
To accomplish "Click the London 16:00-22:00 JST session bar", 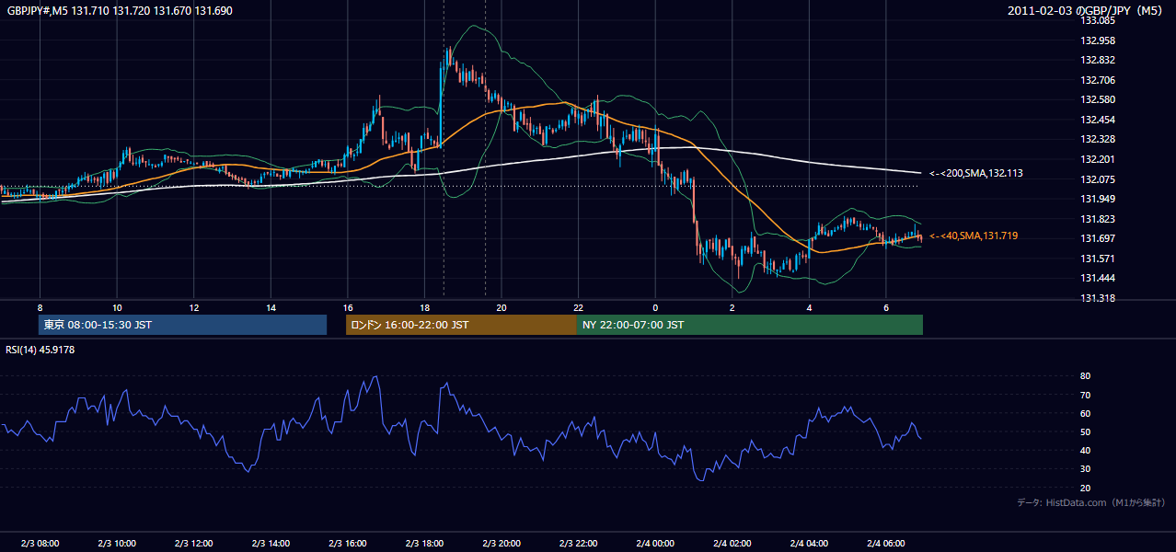I will [x=461, y=325].
